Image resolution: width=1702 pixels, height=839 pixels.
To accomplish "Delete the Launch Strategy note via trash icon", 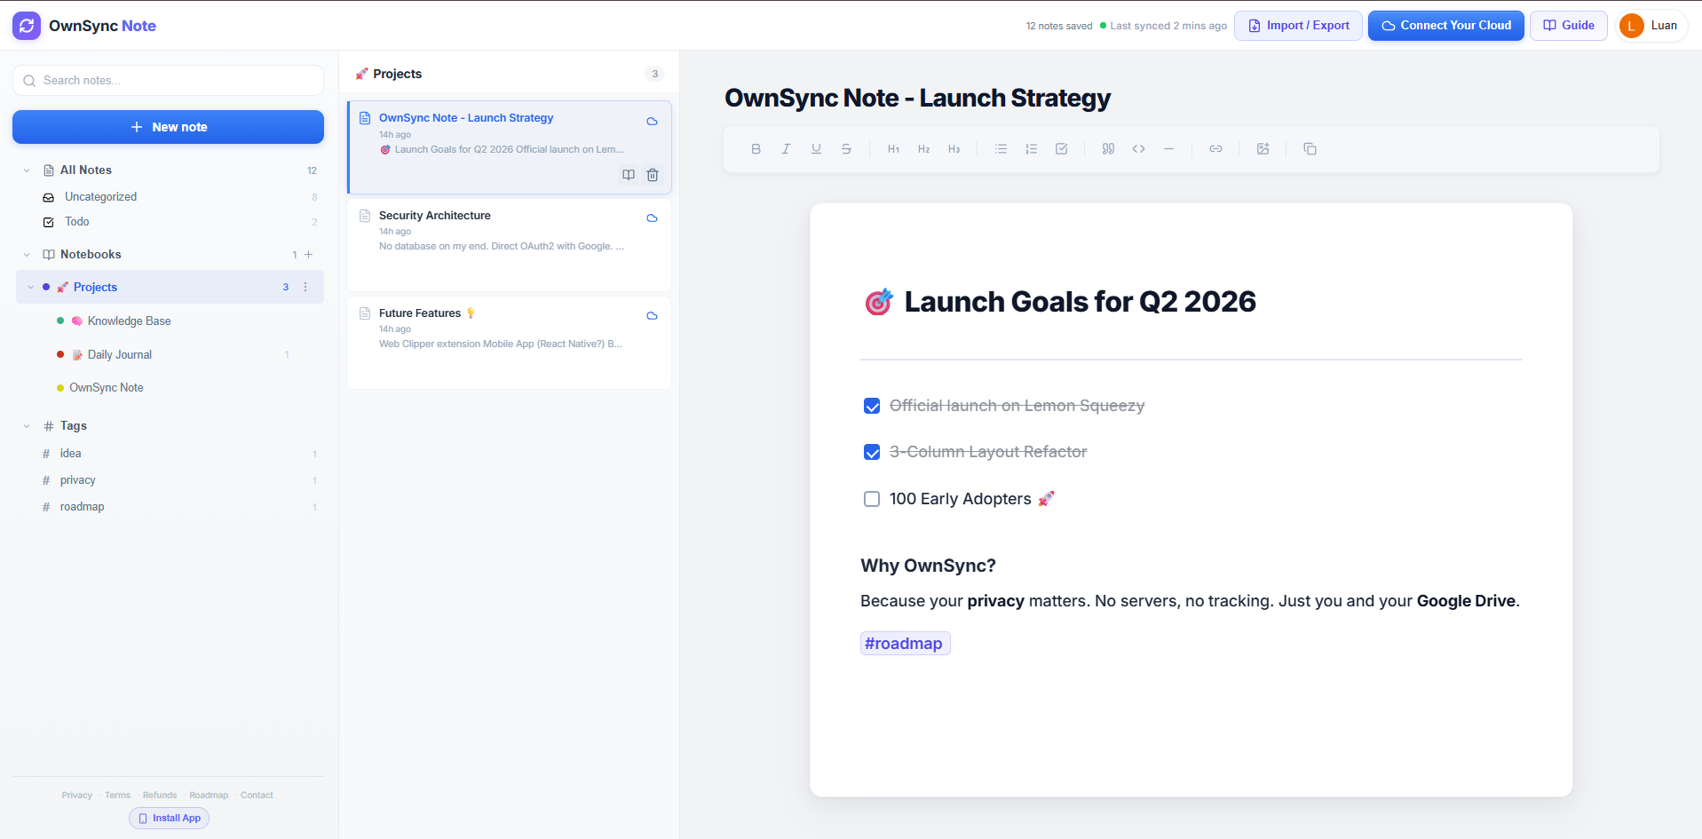I will [653, 175].
